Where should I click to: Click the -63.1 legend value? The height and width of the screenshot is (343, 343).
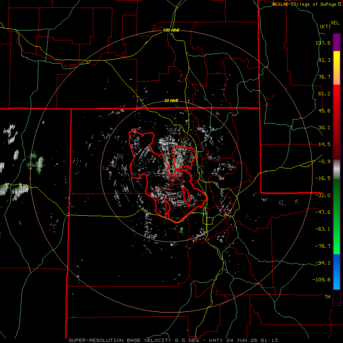[323, 229]
